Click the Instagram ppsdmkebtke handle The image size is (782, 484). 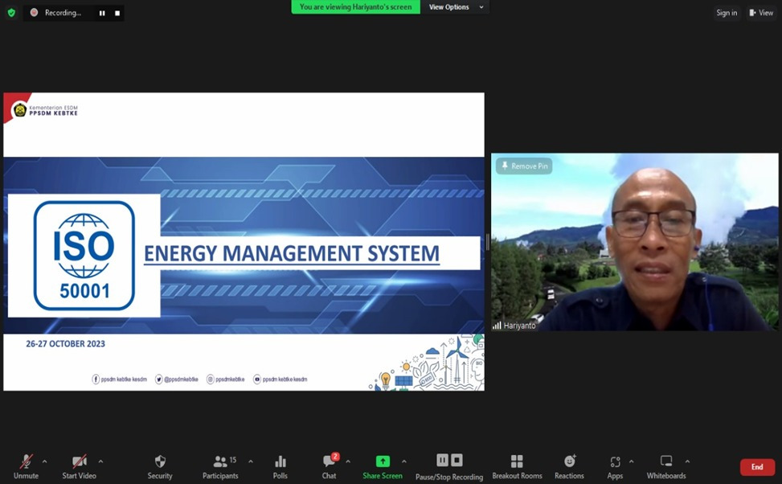click(x=225, y=379)
